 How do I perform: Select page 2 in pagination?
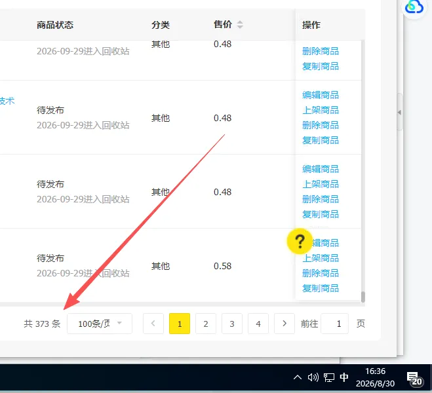coord(206,324)
